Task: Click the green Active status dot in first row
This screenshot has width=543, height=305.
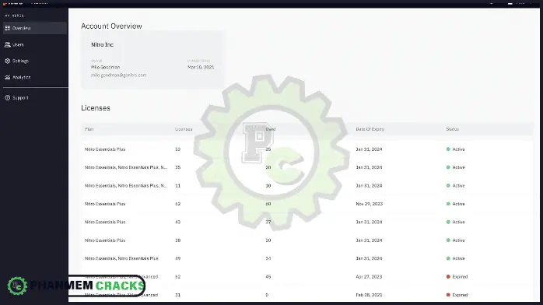Action: 448,149
